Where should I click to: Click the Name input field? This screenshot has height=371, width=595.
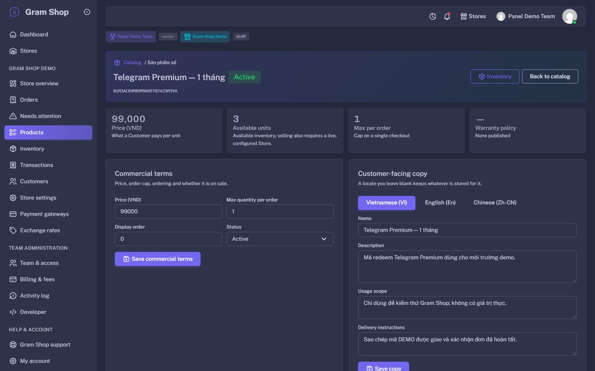467,230
